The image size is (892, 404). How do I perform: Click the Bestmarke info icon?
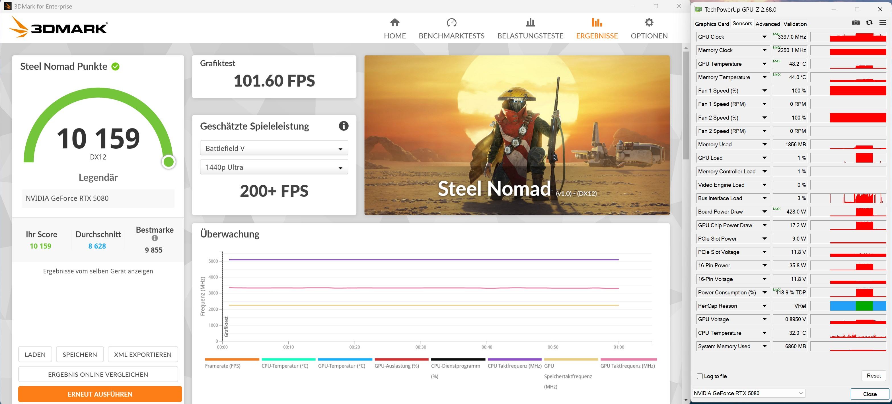coord(155,238)
